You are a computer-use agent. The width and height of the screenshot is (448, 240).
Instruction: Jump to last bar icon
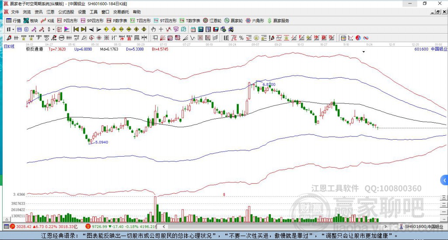[x=84, y=29]
